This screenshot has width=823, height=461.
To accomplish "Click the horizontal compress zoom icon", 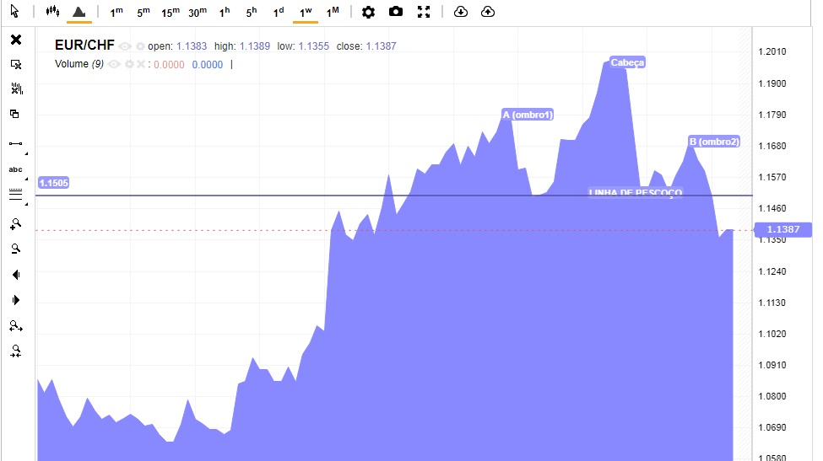I will point(16,351).
